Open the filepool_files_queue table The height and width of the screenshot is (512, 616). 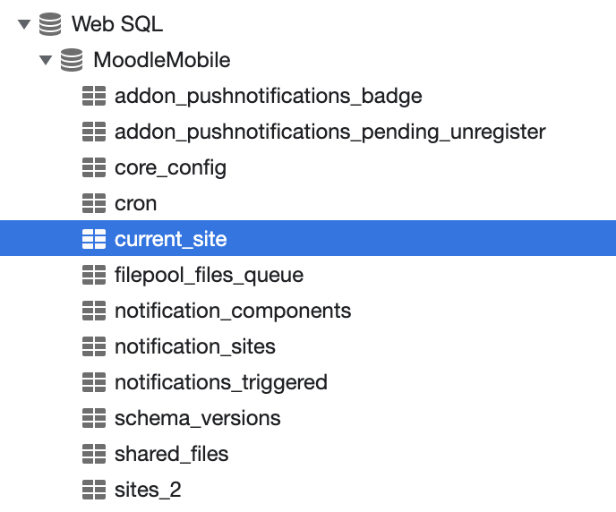[209, 275]
